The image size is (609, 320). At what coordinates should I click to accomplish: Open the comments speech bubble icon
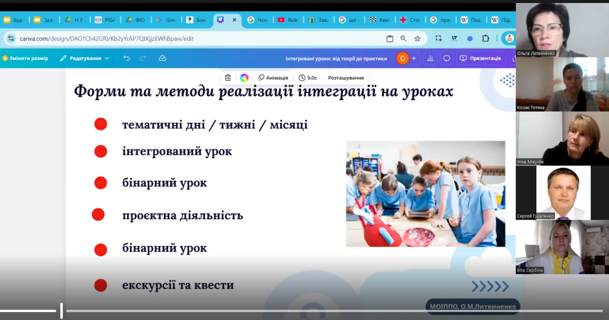446,58
